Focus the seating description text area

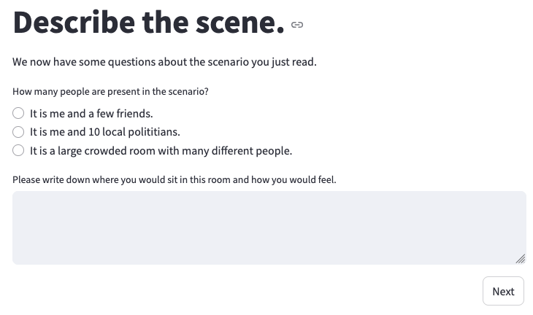[x=269, y=227]
